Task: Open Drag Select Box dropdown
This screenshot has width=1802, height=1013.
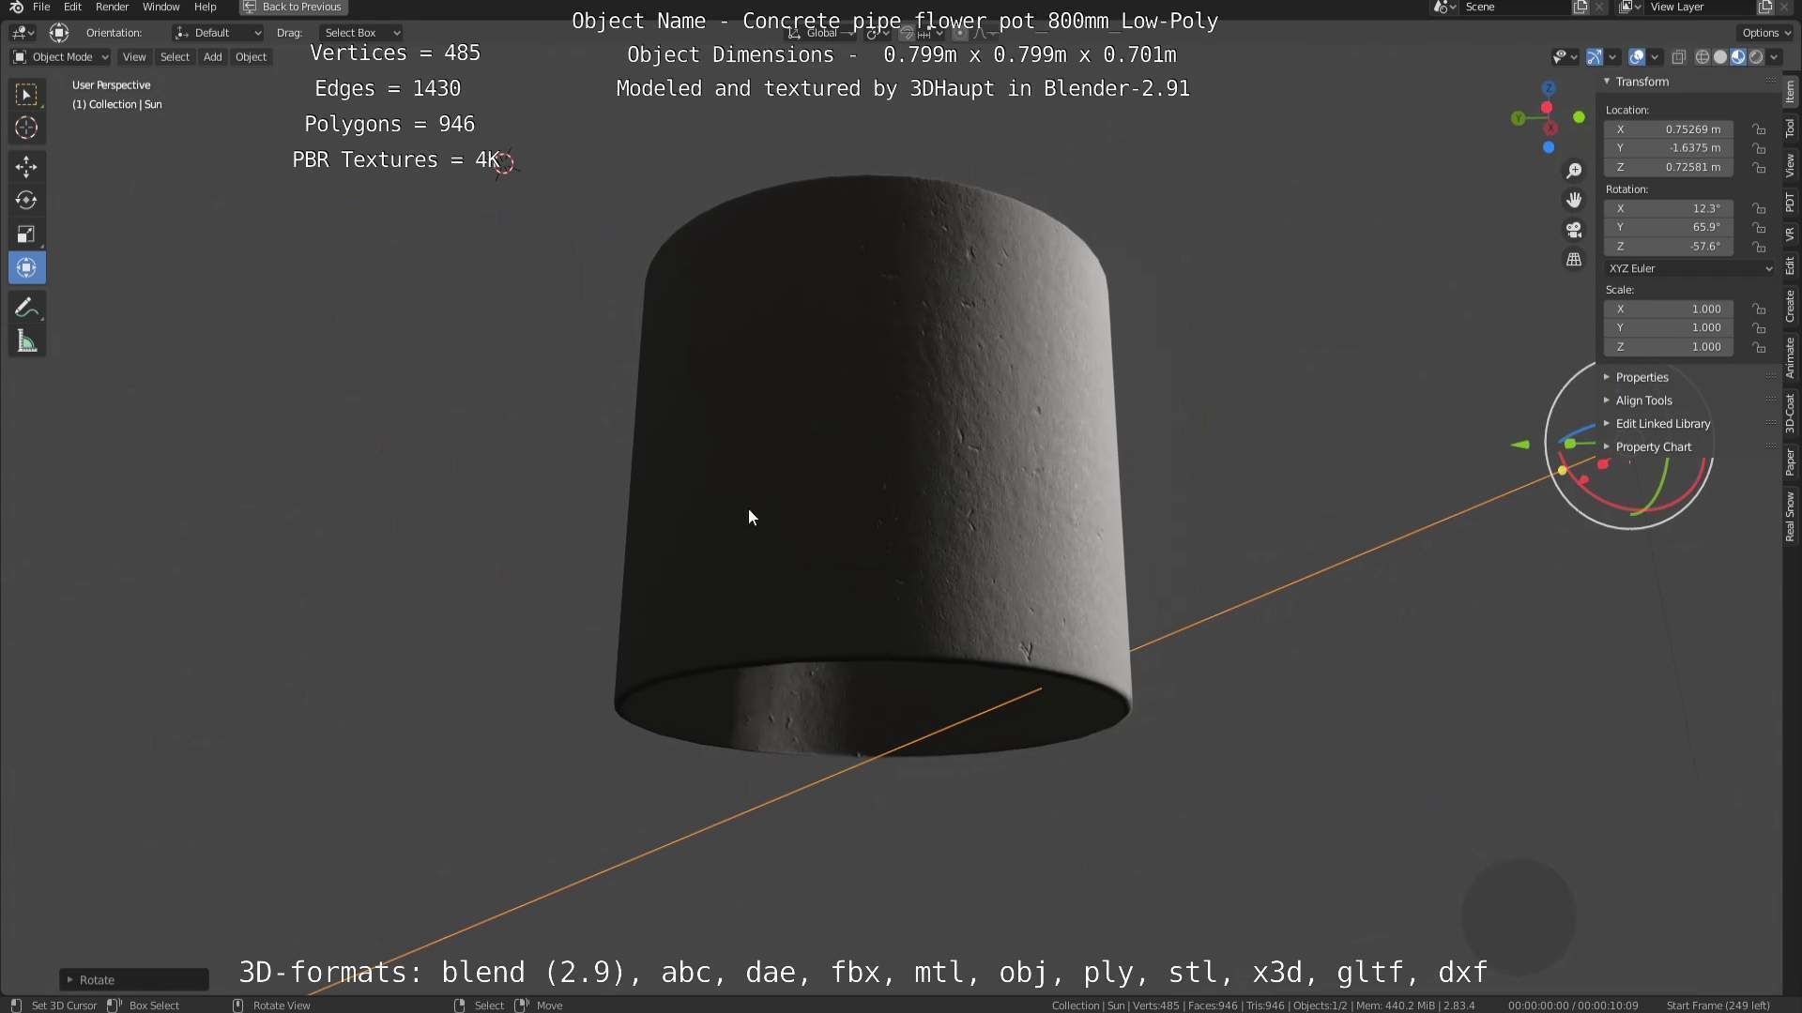Action: click(x=361, y=33)
